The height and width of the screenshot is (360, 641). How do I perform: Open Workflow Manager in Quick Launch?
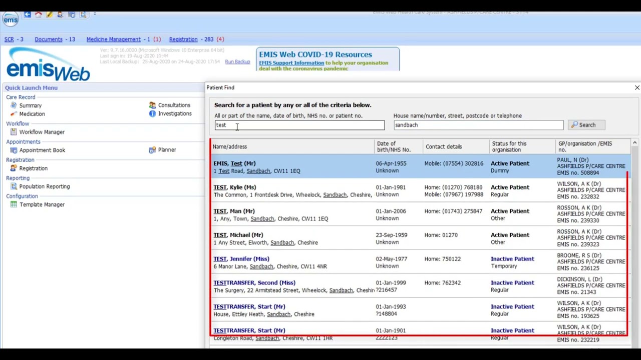pyautogui.click(x=42, y=132)
